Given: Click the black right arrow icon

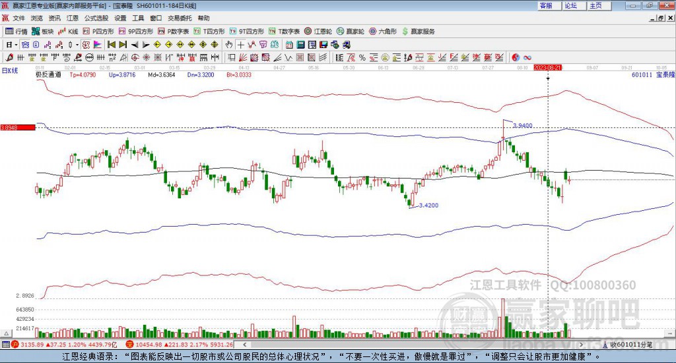Looking at the screenshot, I should (146, 45).
